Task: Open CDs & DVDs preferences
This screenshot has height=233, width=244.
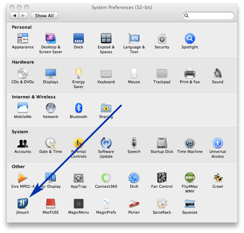Action: [x=23, y=76]
